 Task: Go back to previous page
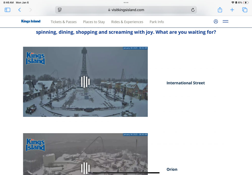click(x=19, y=10)
